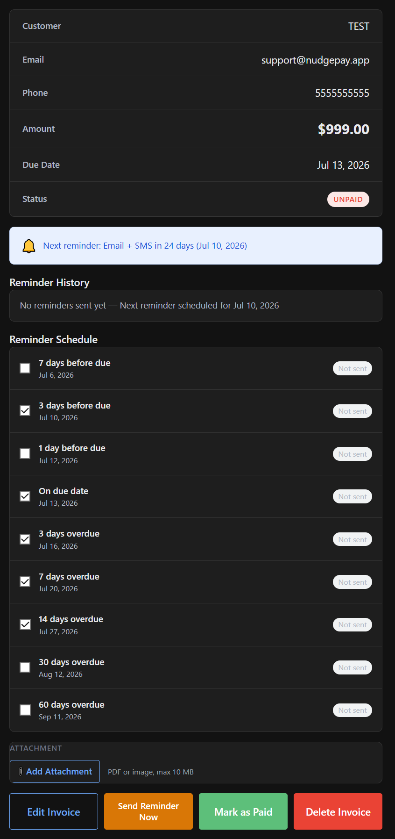The image size is (395, 839).
Task: Uncheck the 3 days before due reminder
Action: pyautogui.click(x=25, y=411)
